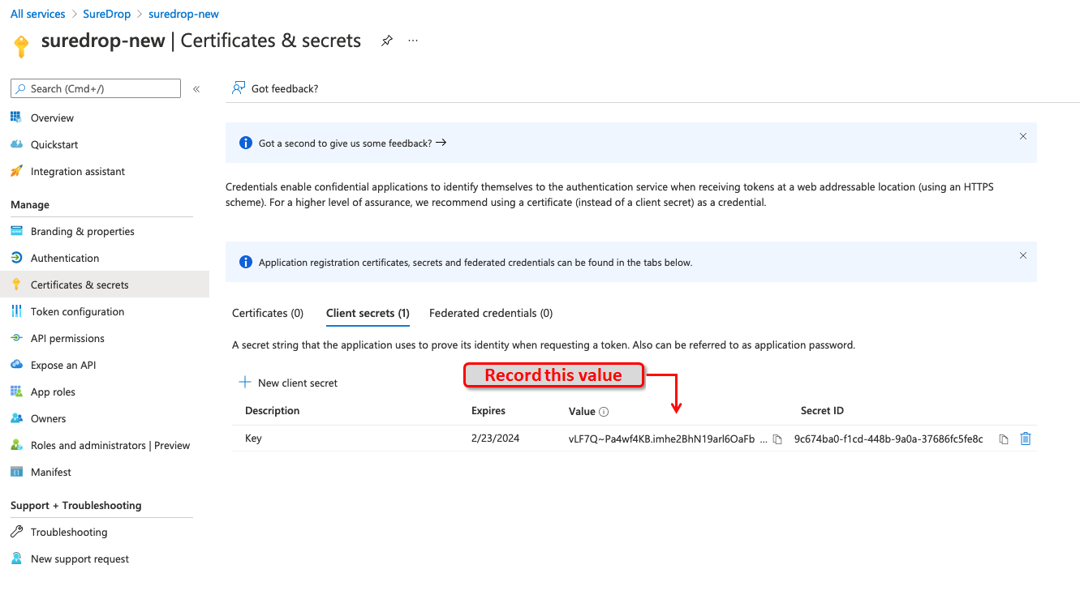Click the Branding & properties icon
Viewport: 1080px width, 612px height.
[16, 231]
